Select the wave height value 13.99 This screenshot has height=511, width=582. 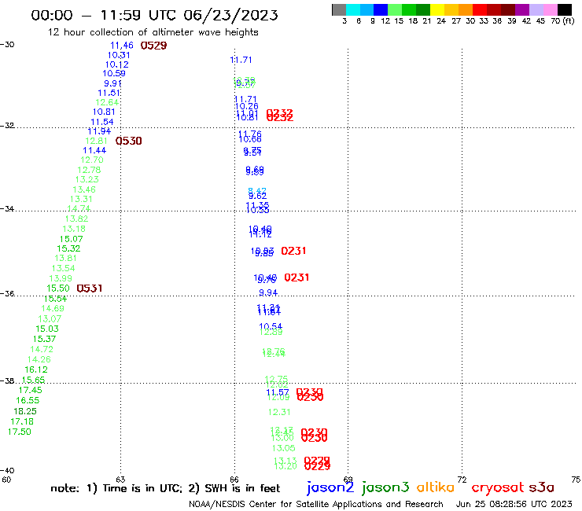pos(61,279)
